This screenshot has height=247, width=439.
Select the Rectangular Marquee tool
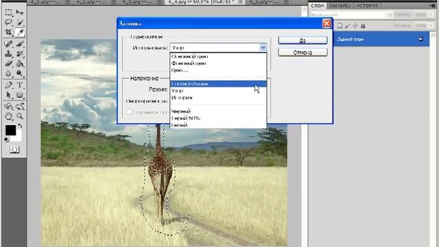click(x=8, y=12)
